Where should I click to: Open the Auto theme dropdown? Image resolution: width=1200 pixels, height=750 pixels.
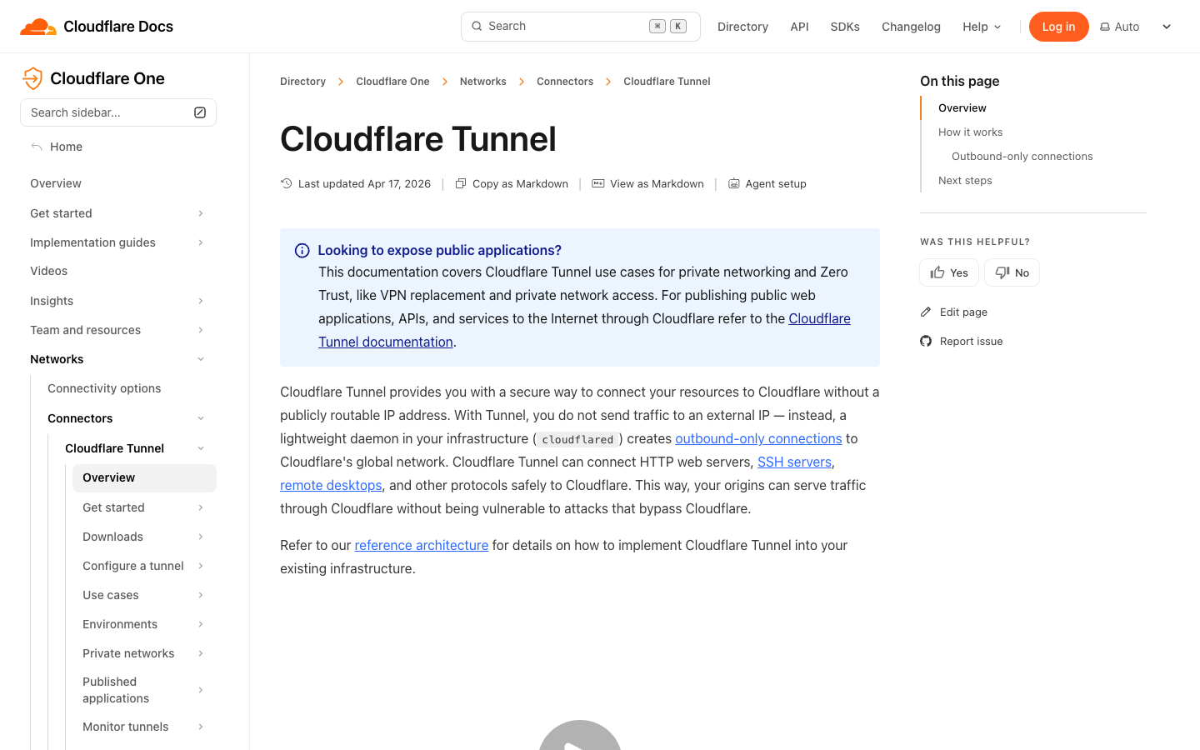(x=1136, y=27)
